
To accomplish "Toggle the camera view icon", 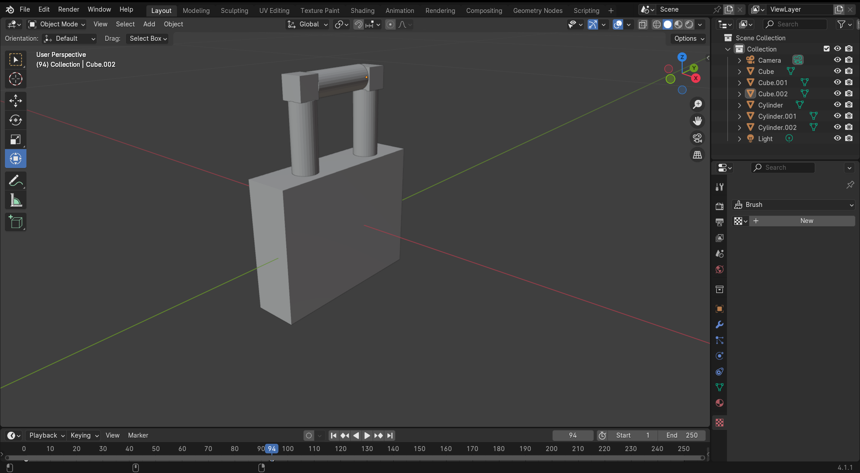I will [697, 138].
